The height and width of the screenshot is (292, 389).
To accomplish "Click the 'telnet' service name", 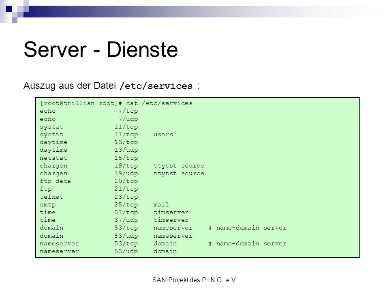I will pos(51,197).
